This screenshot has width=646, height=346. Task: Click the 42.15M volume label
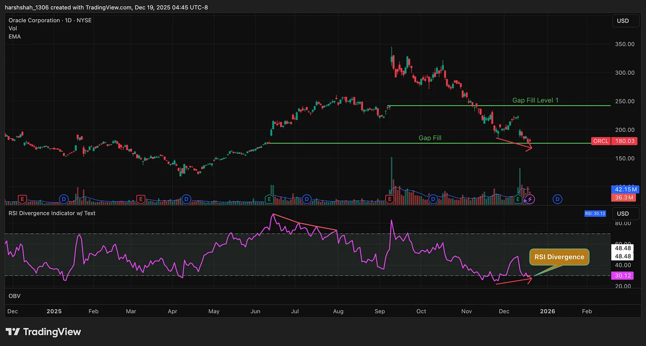624,189
